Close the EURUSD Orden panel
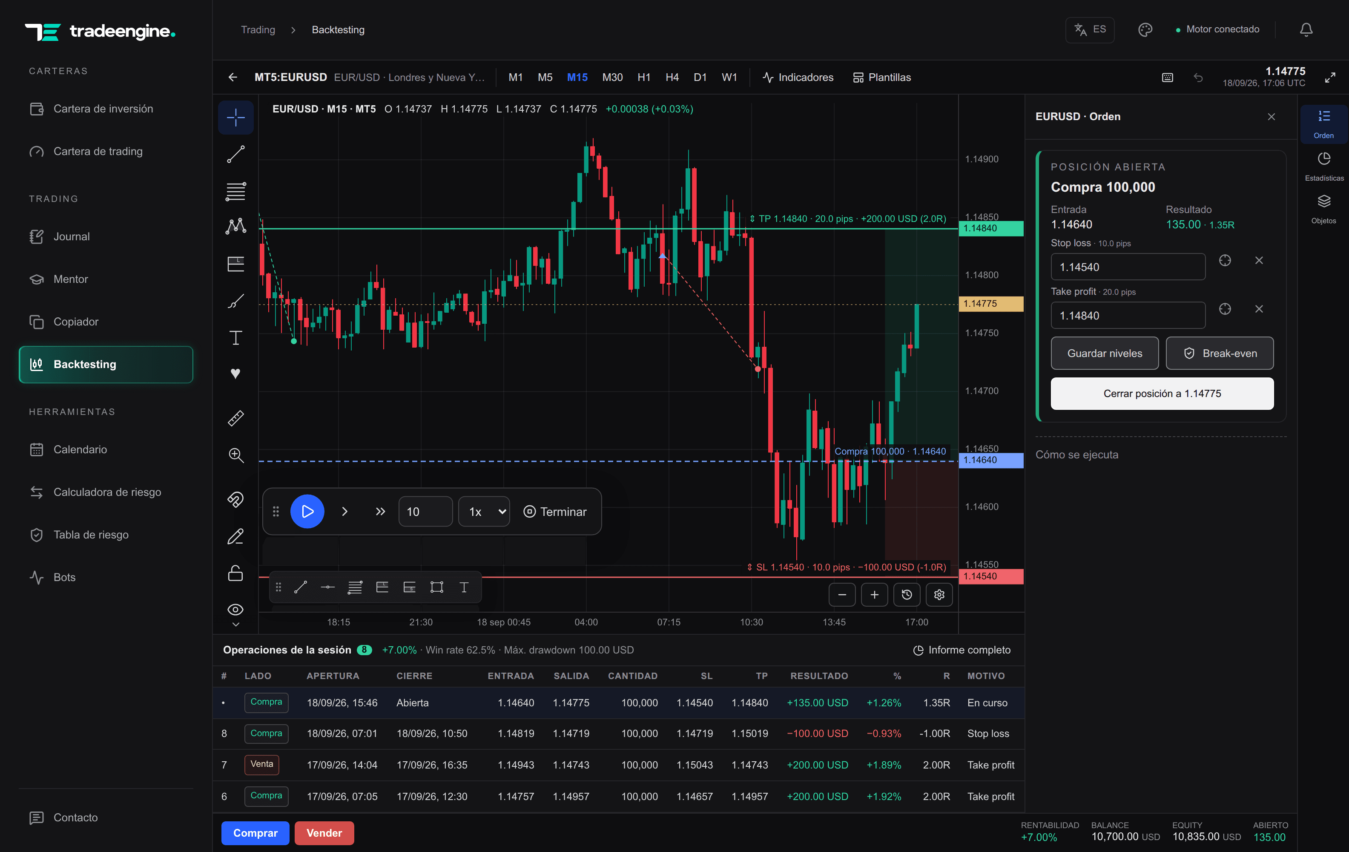The width and height of the screenshot is (1349, 852). coord(1271,117)
